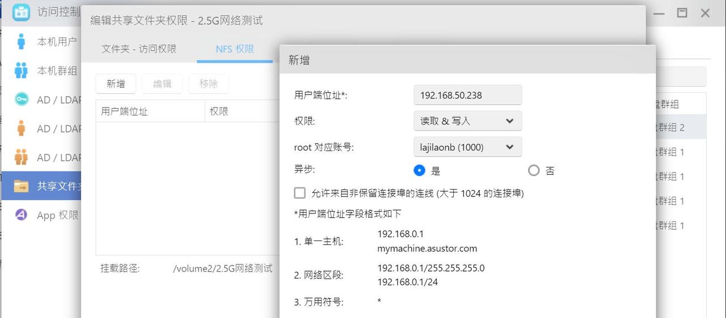726x318 pixels.
Task: Open 本机用户 in the sidebar
Action: (x=41, y=42)
